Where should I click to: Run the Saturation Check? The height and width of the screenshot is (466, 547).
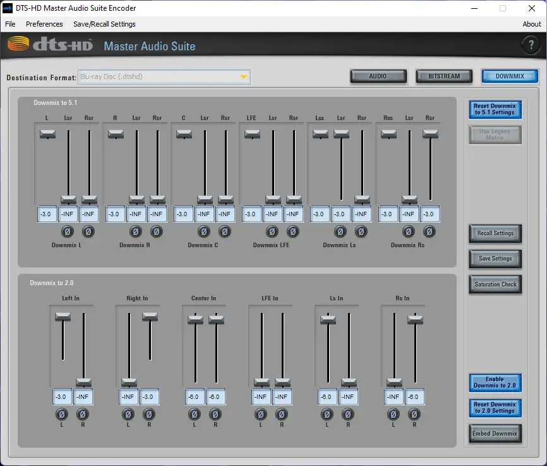(495, 285)
